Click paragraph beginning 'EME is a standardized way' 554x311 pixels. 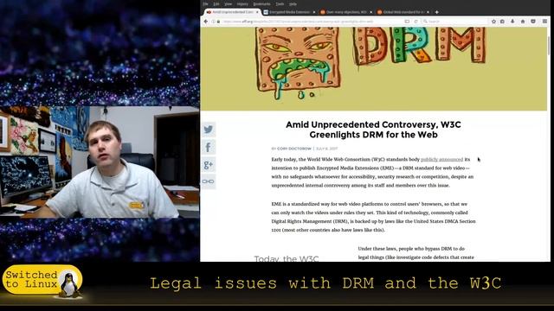(x=373, y=217)
